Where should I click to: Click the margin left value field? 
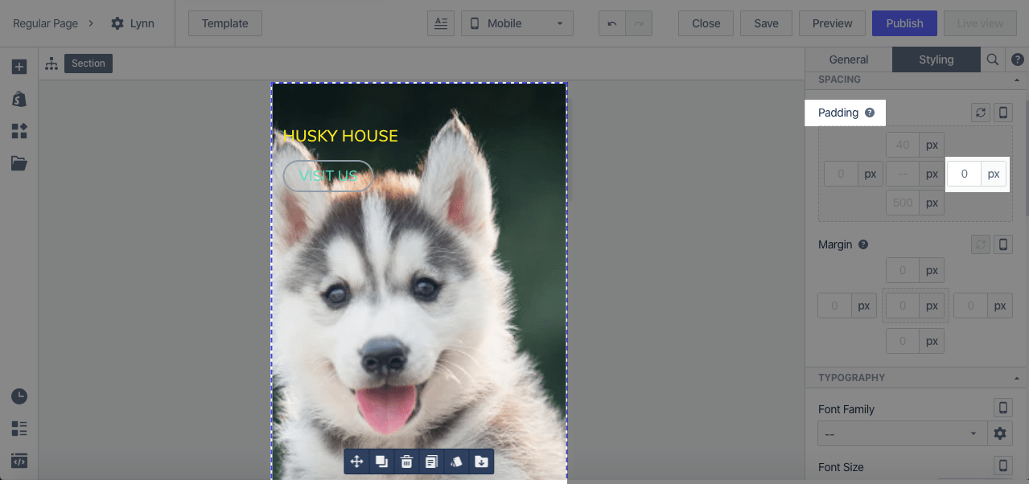(835, 306)
